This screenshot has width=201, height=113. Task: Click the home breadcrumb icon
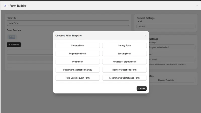point(5,6)
